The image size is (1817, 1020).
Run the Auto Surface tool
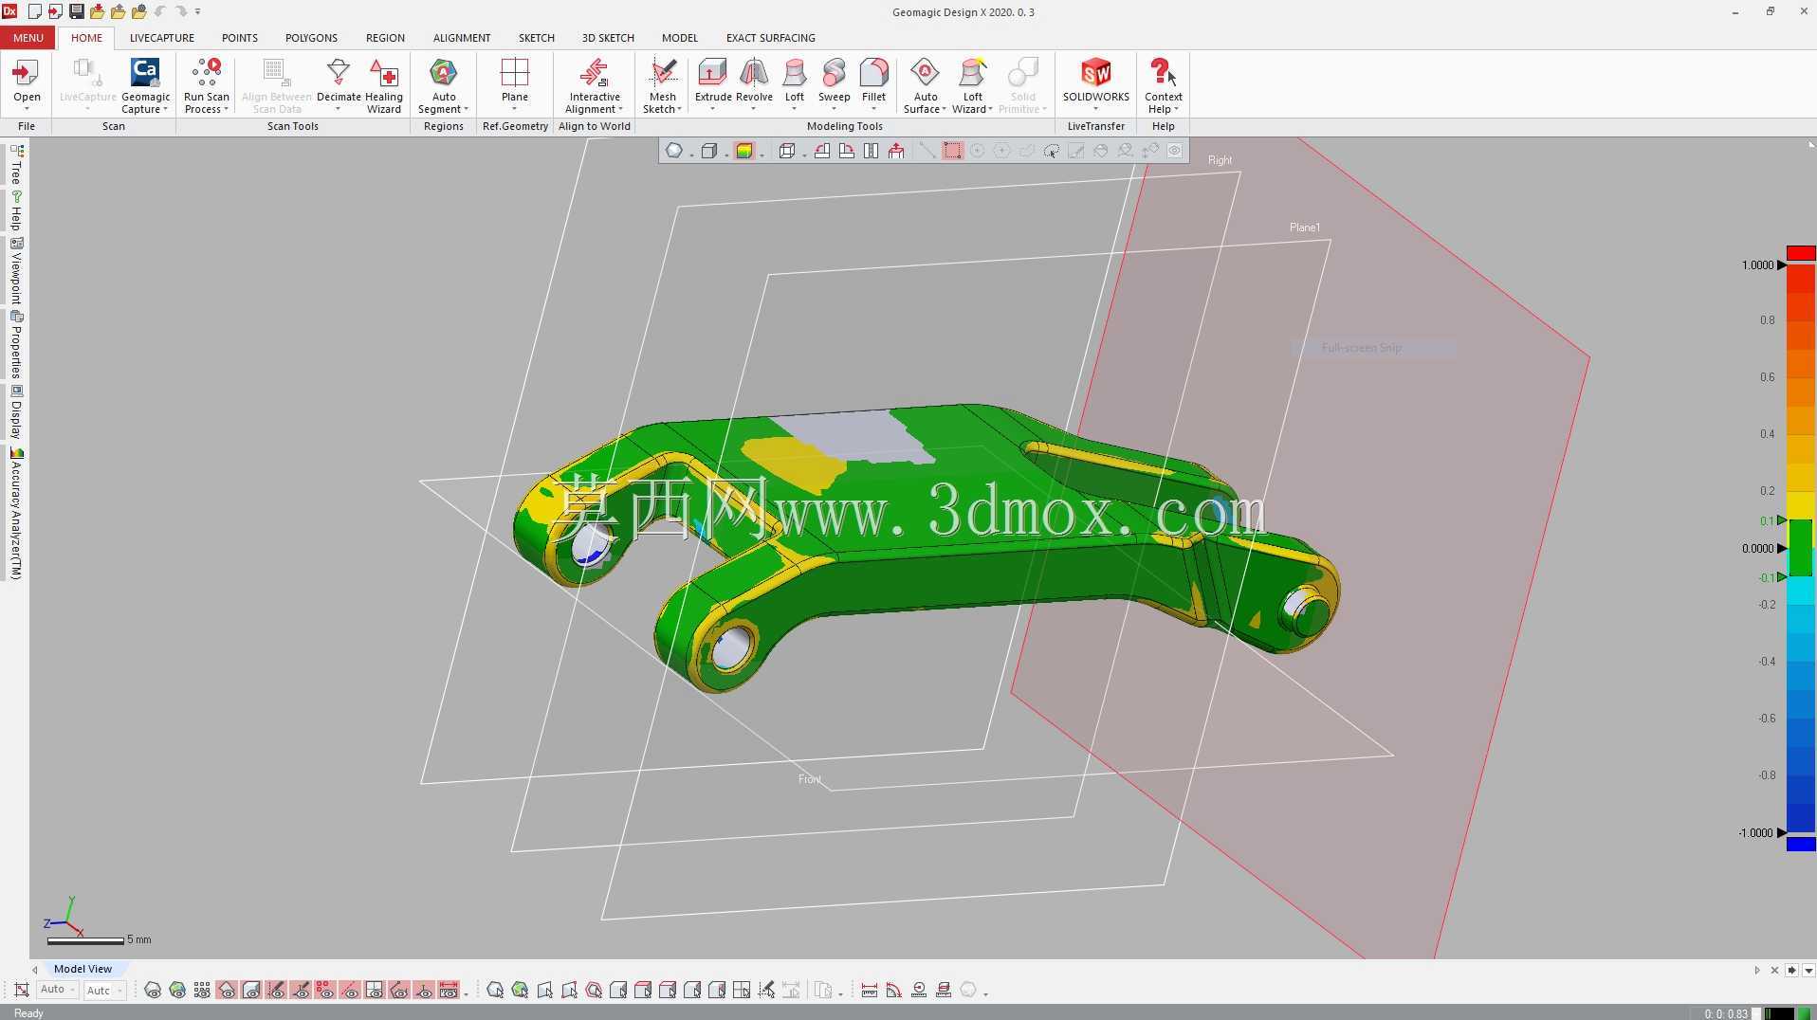click(x=925, y=85)
